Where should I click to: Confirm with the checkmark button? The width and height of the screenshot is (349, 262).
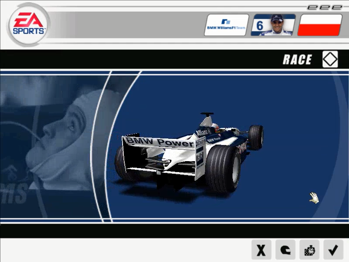click(x=333, y=250)
